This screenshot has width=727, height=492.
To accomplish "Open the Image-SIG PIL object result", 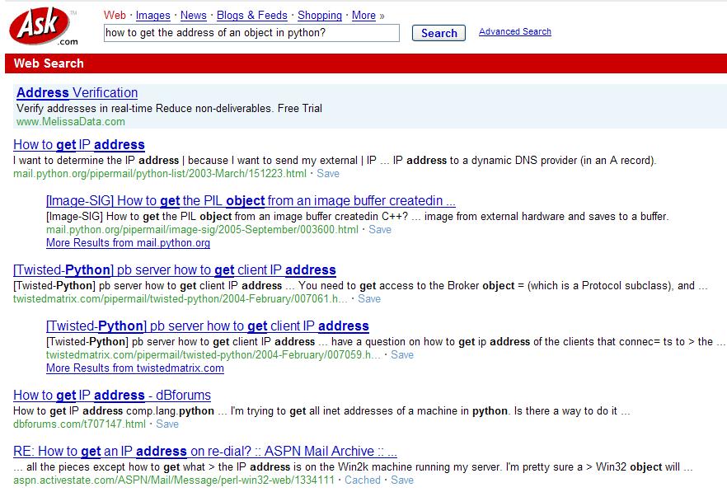I will pyautogui.click(x=251, y=201).
